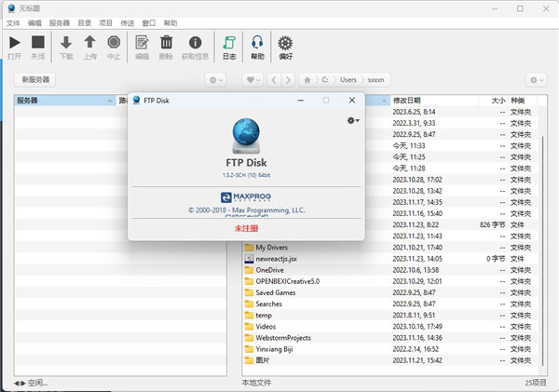559x392 pixels.
Task: Click the Open (打开) play icon
Action: pos(14,43)
